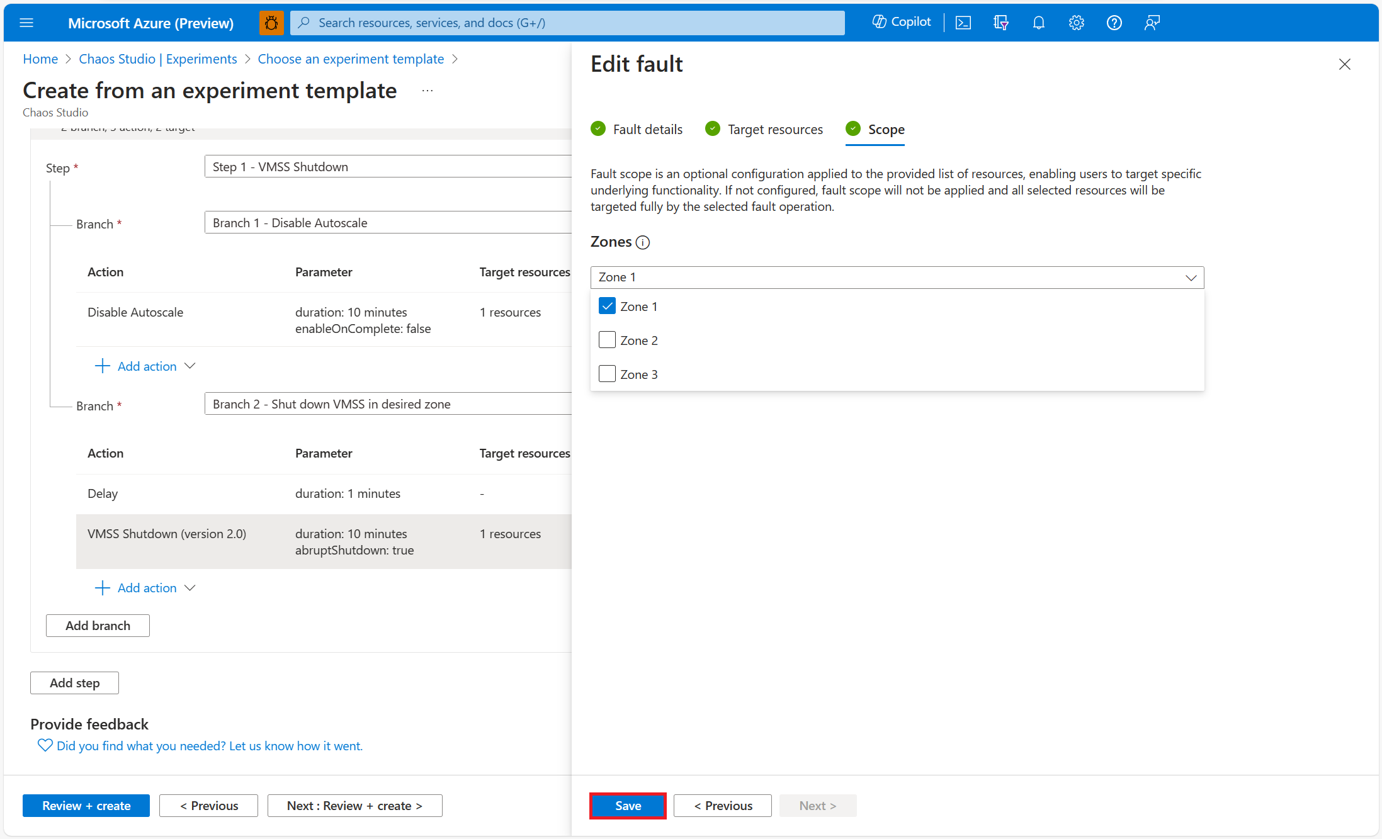Save the edited fault
Screen dimensions: 1382x839
point(627,805)
